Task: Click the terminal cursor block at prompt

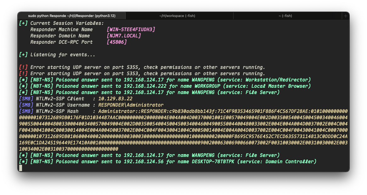Action: coord(20,168)
